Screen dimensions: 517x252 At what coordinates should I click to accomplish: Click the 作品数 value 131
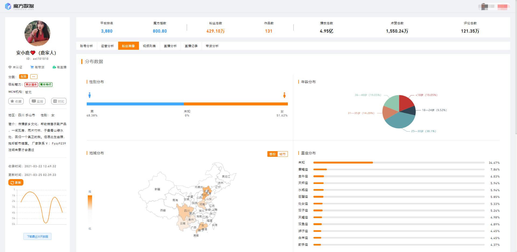click(269, 31)
